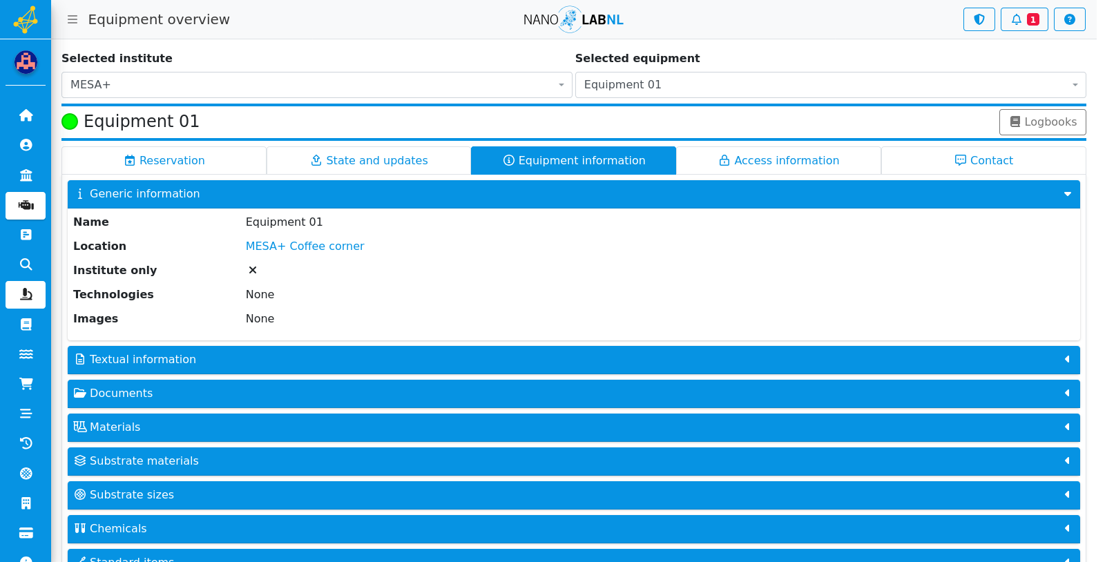The image size is (1105, 562).
Task: Open the Selected equipment dropdown
Action: 830,85
